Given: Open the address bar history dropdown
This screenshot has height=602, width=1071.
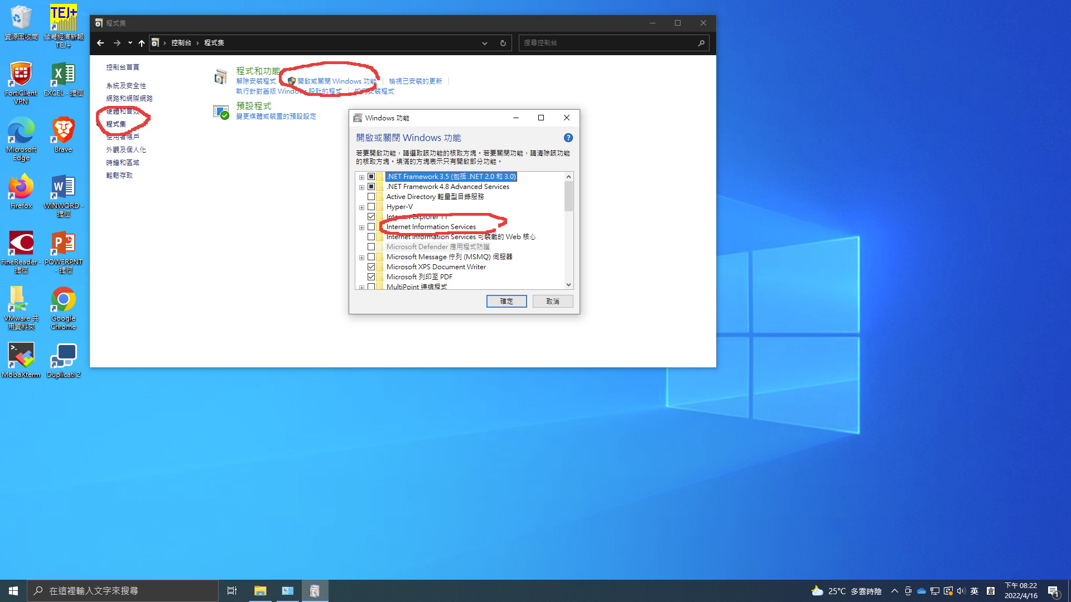Looking at the screenshot, I should (x=484, y=43).
